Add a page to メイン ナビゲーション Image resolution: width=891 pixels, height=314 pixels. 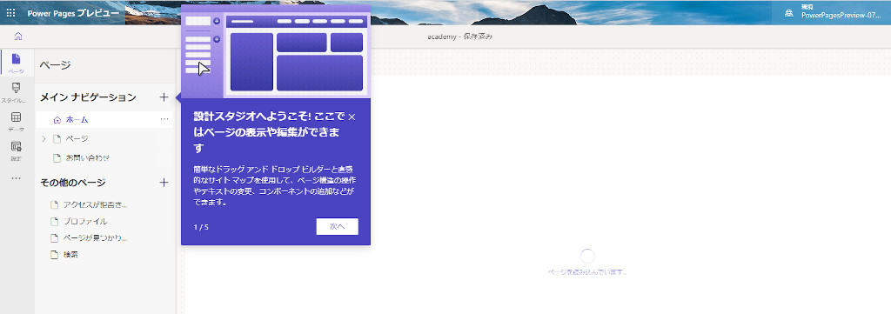pyautogui.click(x=164, y=97)
